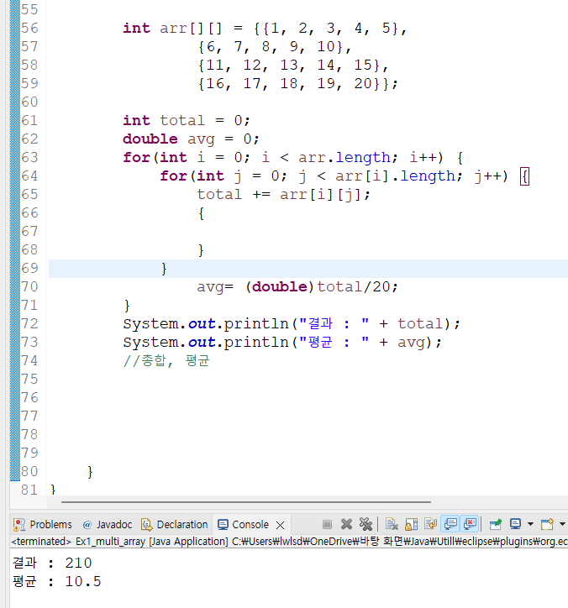
Task: Click Remove Launch icon in console
Action: [346, 525]
